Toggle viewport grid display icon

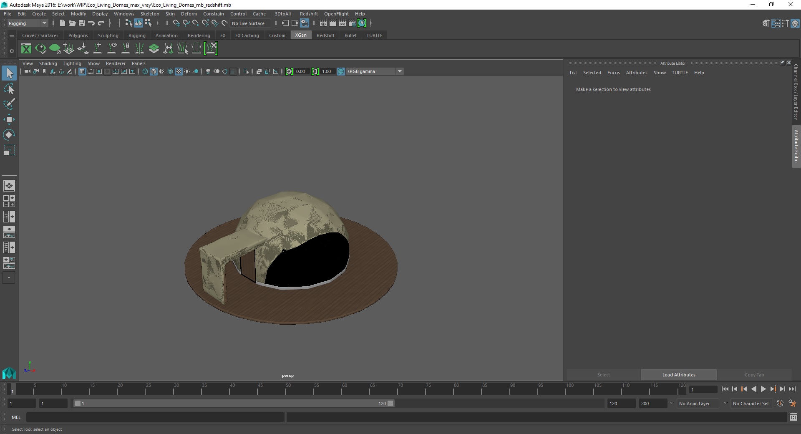click(x=82, y=71)
